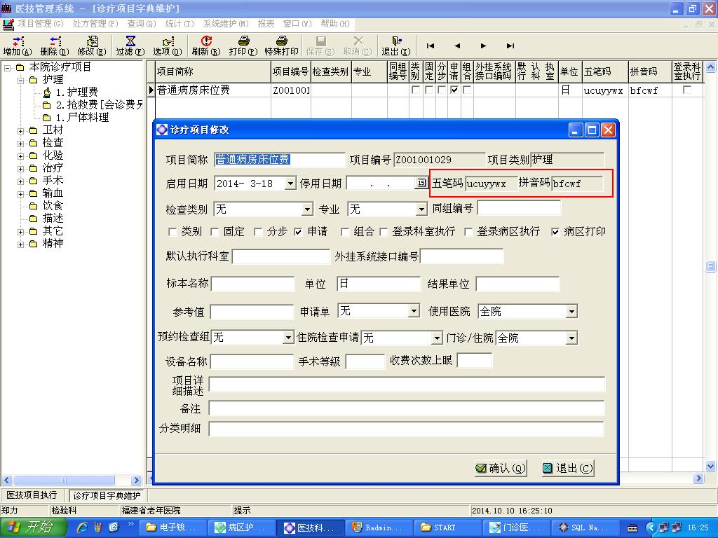Click the 打印 (Print) toolbar icon

(243, 46)
